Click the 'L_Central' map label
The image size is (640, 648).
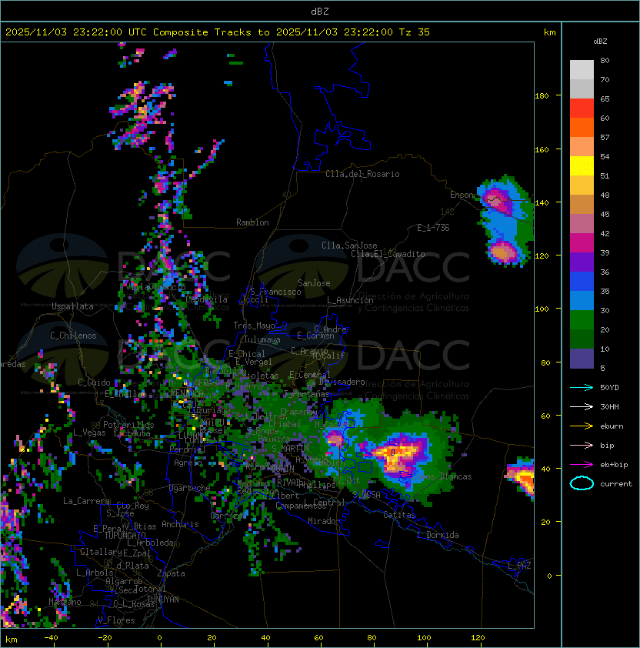click(x=325, y=503)
